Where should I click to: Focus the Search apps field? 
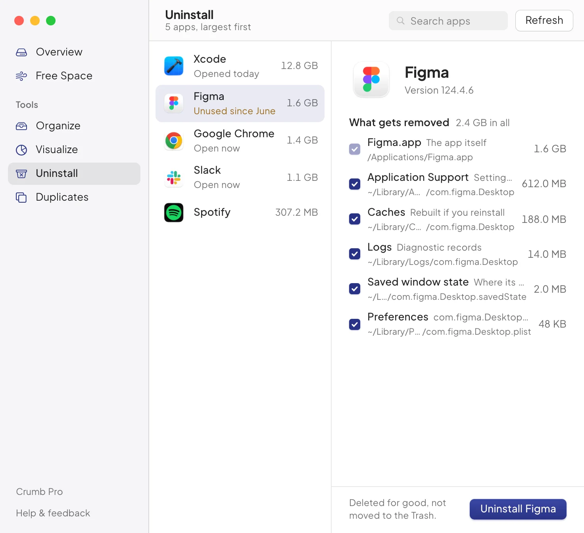(x=448, y=21)
